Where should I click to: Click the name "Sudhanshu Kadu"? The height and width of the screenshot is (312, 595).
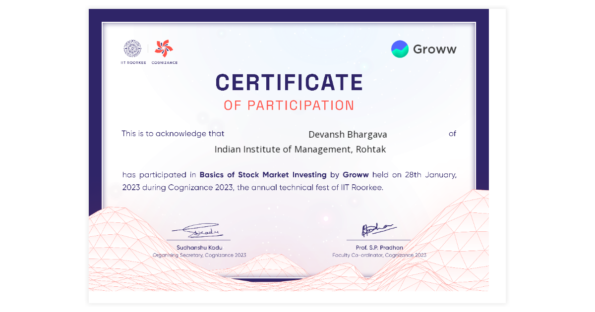[199, 248]
